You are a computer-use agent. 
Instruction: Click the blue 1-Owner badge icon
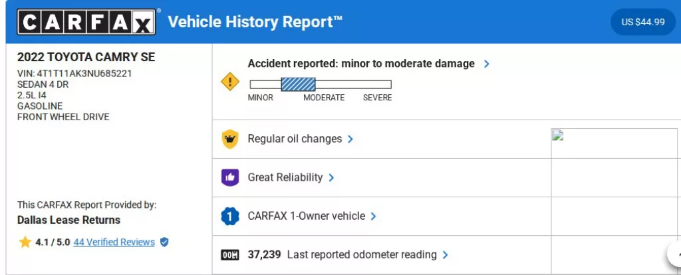coord(229,216)
